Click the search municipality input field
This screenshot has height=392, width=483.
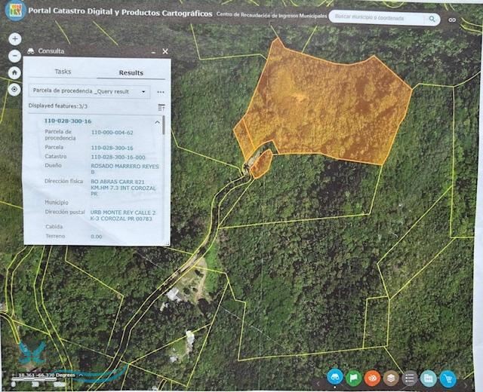click(x=377, y=18)
